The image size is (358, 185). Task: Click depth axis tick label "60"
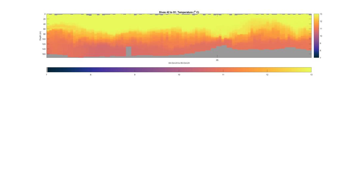tap(44, 29)
